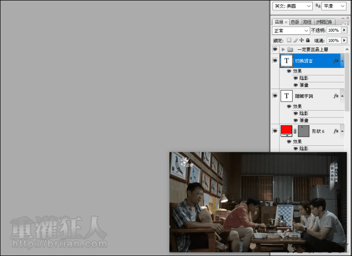Switch to the 色版 tab
This screenshot has width=352, height=256.
[295, 22]
